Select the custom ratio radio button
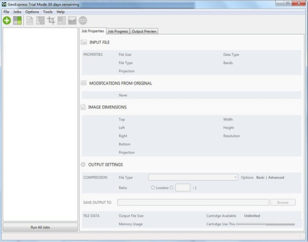The width and height of the screenshot is (308, 242). 171,188
